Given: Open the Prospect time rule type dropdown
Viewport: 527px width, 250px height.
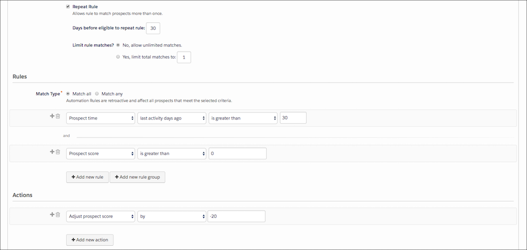Looking at the screenshot, I should [x=101, y=118].
